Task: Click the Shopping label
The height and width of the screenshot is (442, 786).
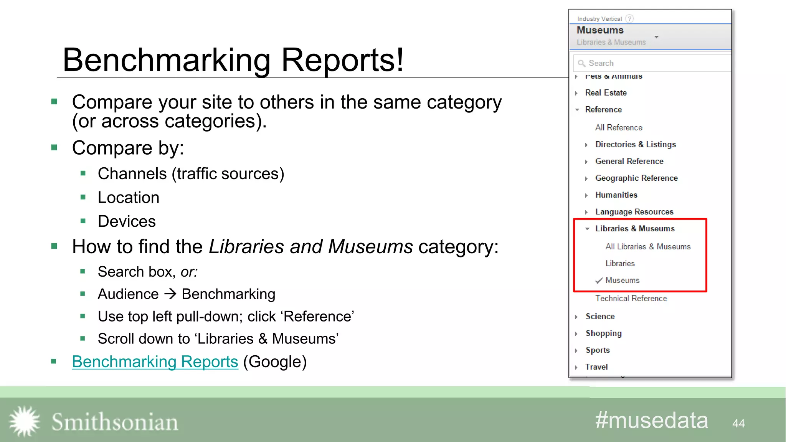Action: (603, 333)
